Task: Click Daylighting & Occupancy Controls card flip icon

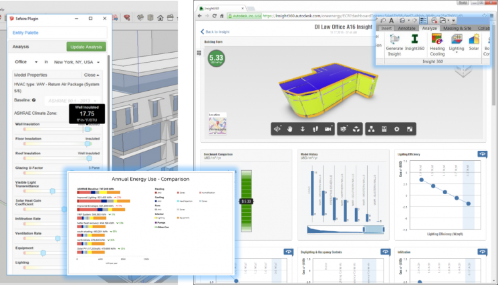Action: click(386, 251)
